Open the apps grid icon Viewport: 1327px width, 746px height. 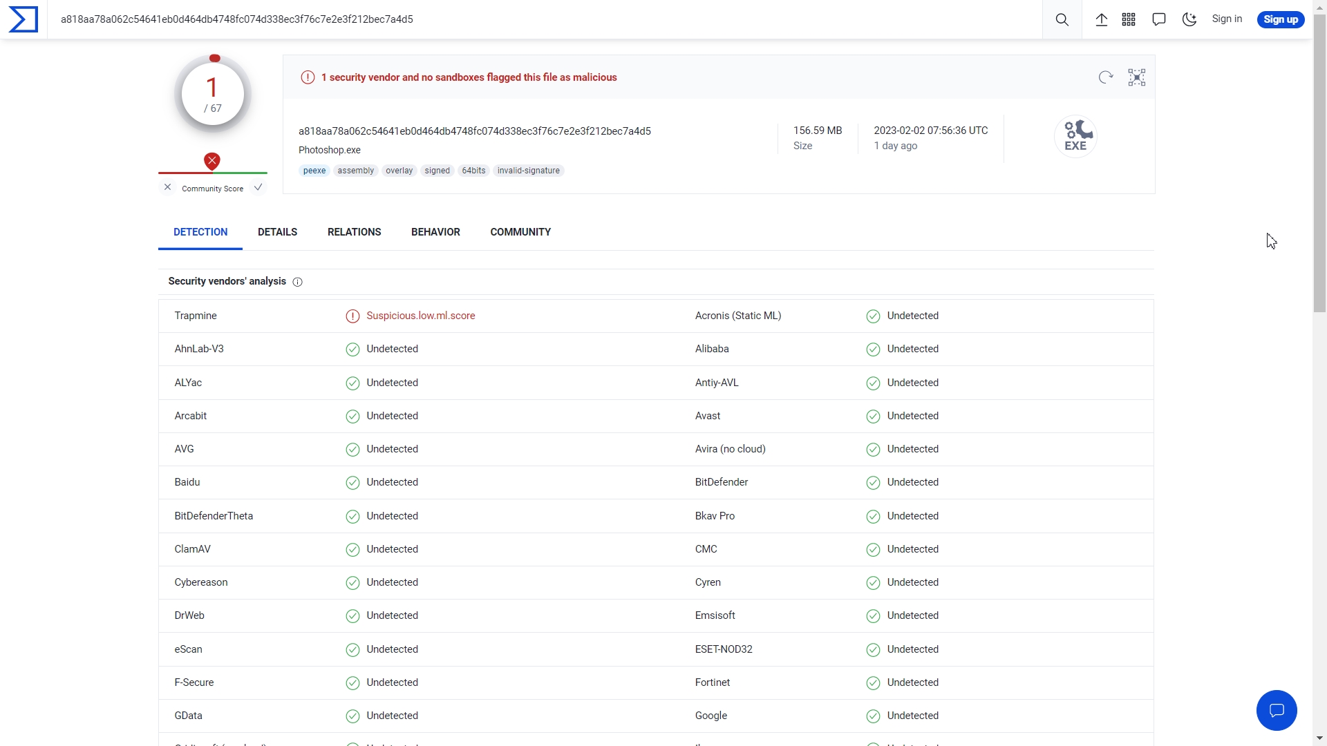point(1129,19)
